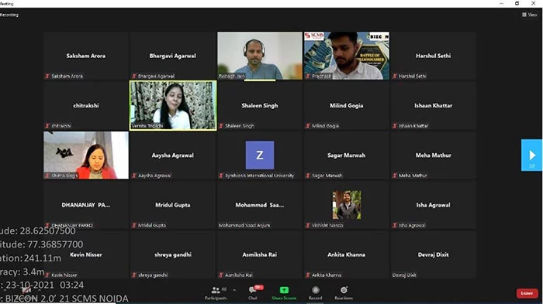Select Aaysha Agrawal's tile
The width and height of the screenshot is (543, 304).
click(x=173, y=155)
